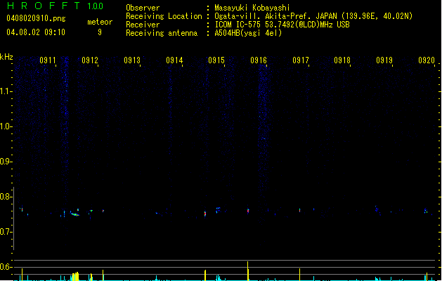
Task: Click the 0.9 frequency axis label
Action: [6, 162]
